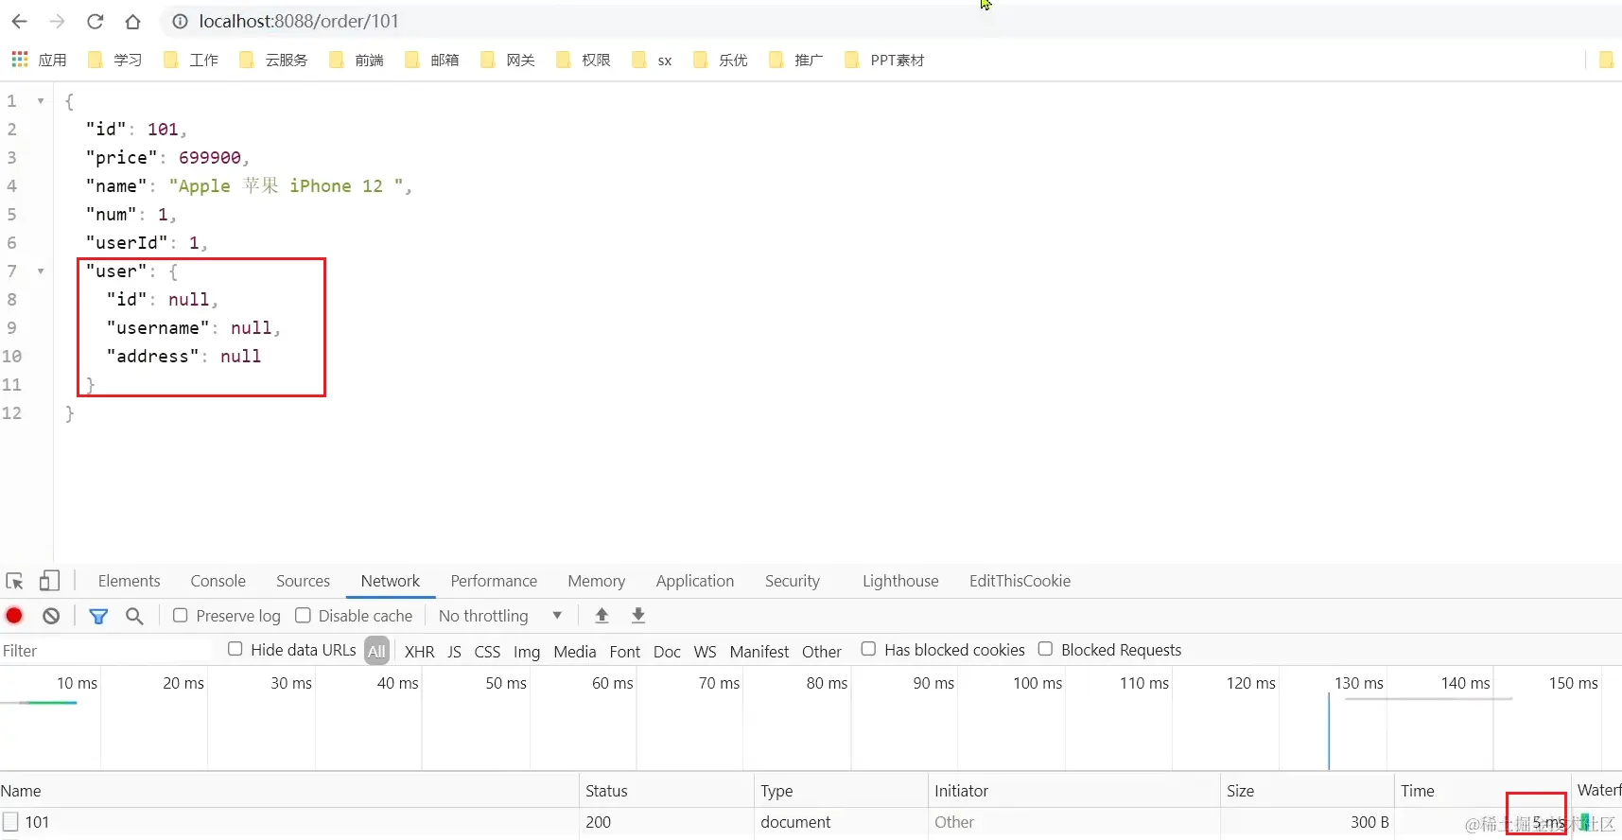
Task: Toggle the network filter funnel
Action: (98, 616)
